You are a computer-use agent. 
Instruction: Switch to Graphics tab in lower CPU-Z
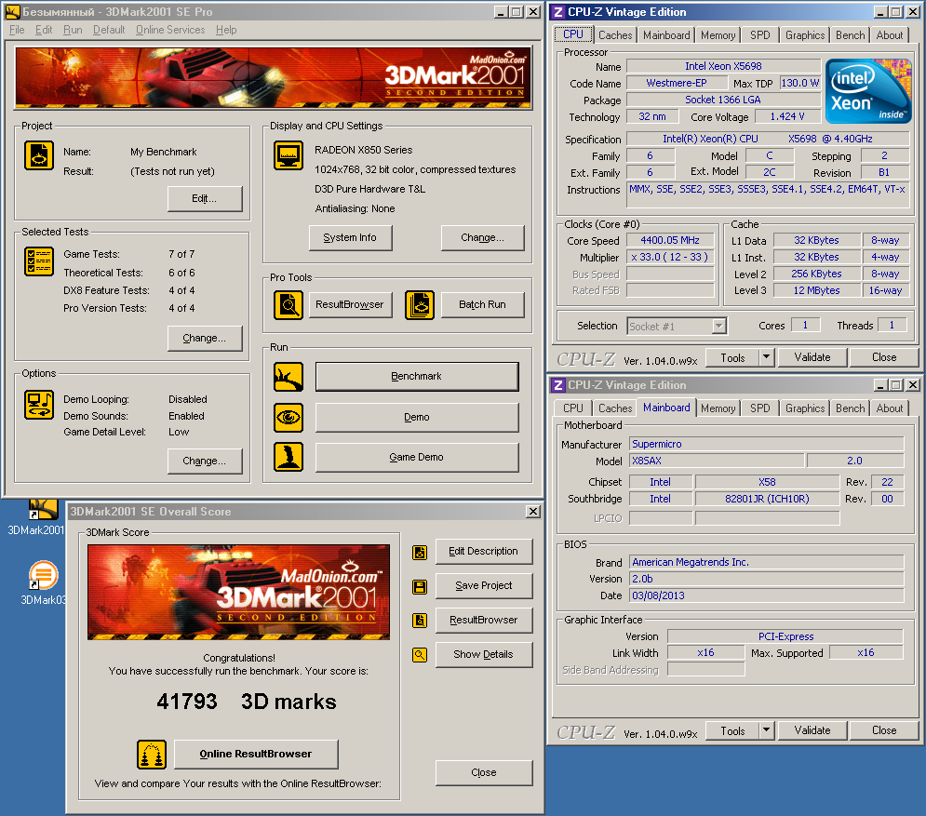click(x=804, y=408)
